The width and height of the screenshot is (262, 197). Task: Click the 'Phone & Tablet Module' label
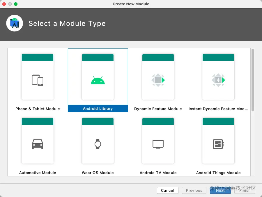pos(38,109)
